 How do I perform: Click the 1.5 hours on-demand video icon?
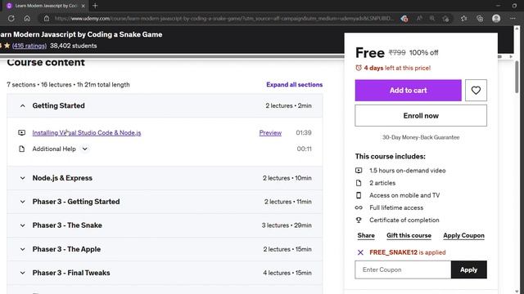click(x=359, y=171)
